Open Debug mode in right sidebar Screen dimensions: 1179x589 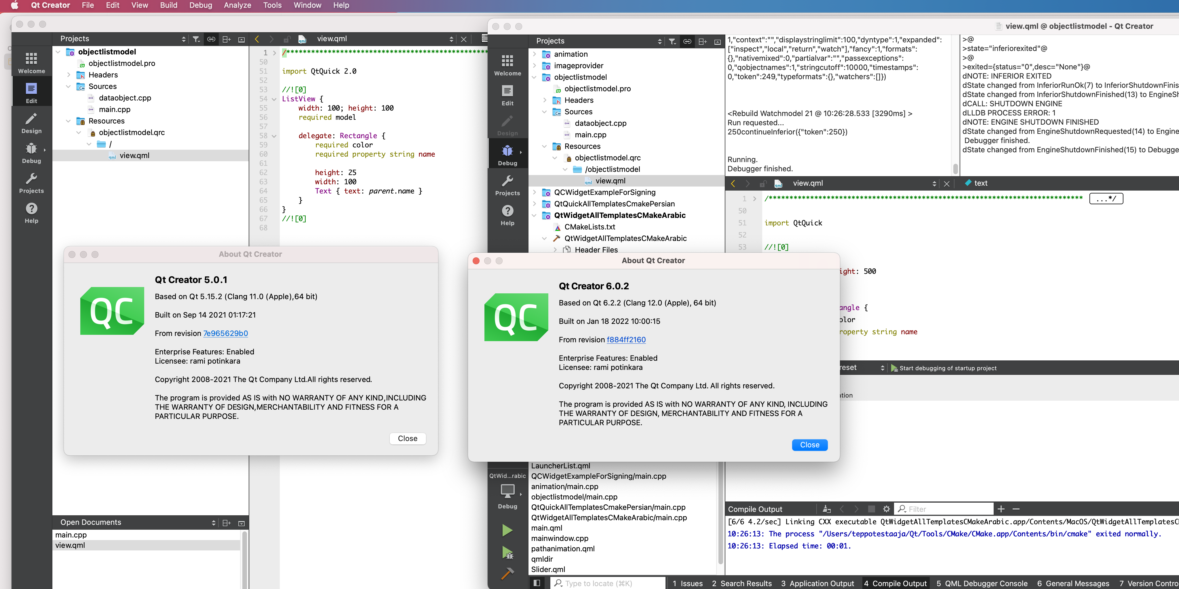coord(507,155)
